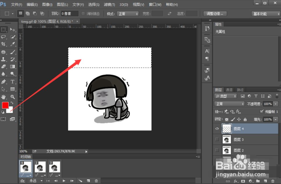This screenshot has width=281, height=184.
Task: Toggle Quick Mask mode
Action: [x=3, y=119]
